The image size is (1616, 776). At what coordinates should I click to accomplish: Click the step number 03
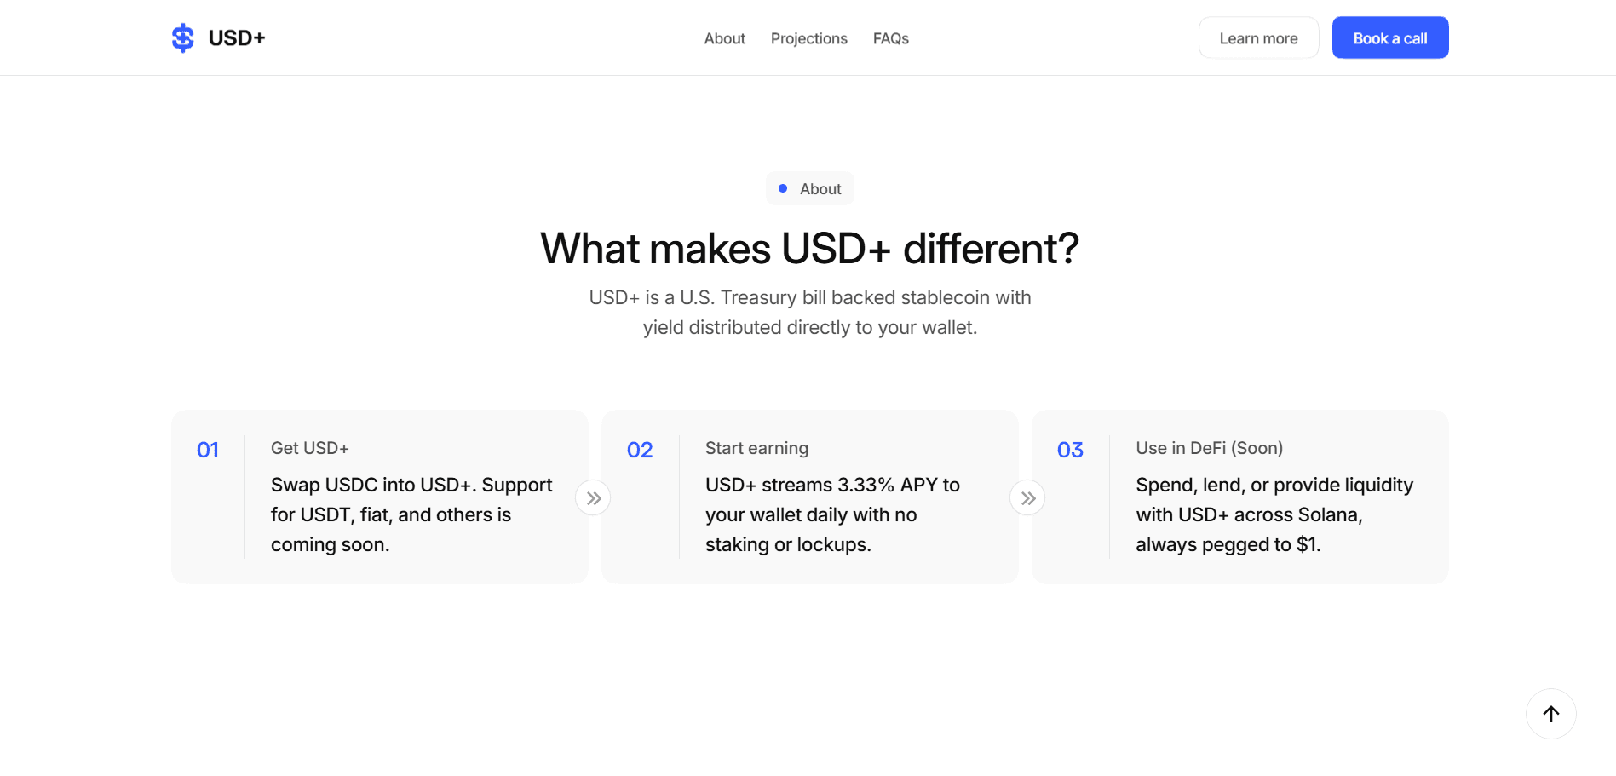[x=1071, y=450]
